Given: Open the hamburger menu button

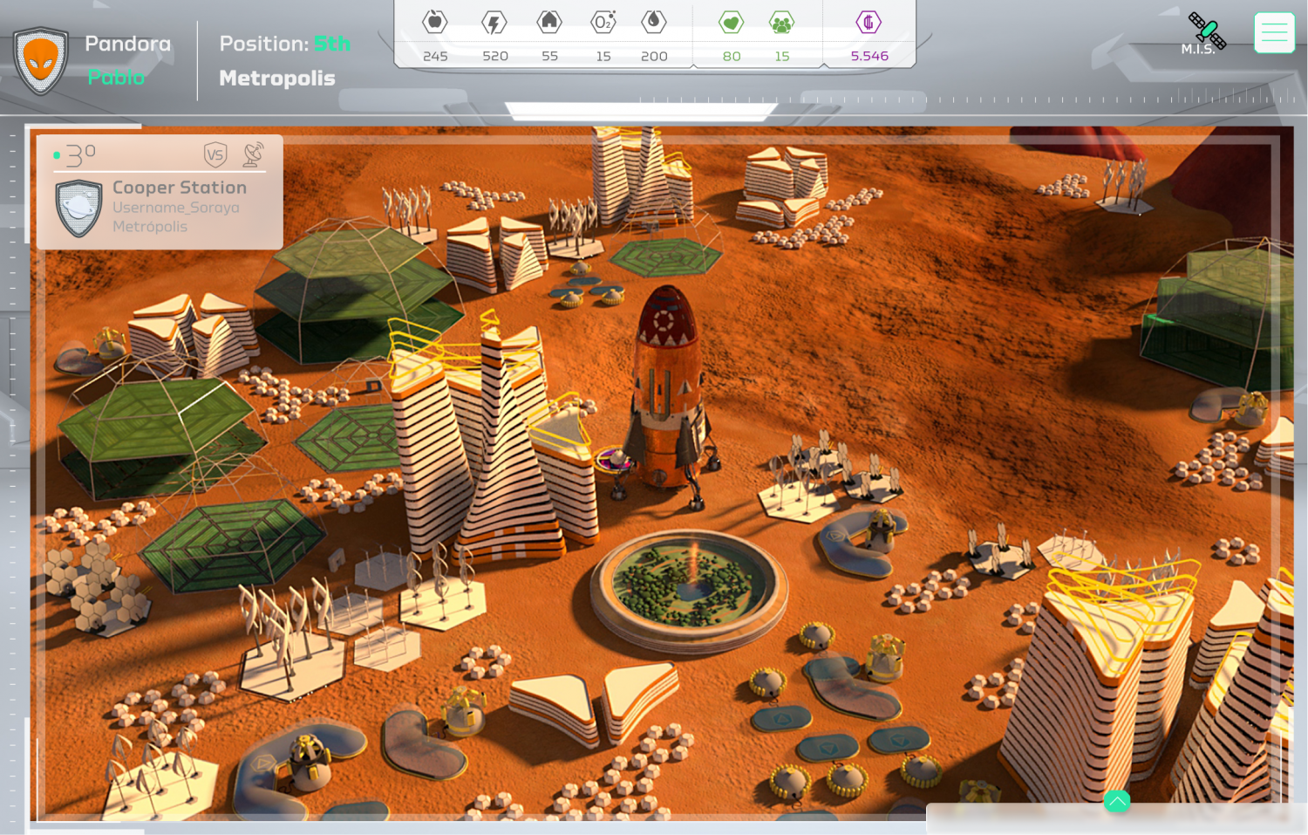Looking at the screenshot, I should [x=1274, y=33].
